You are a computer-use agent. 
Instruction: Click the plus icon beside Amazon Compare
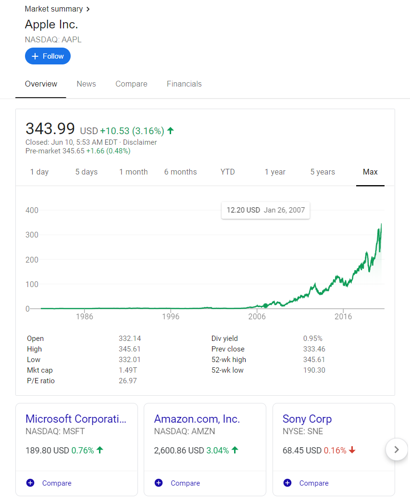click(x=159, y=483)
